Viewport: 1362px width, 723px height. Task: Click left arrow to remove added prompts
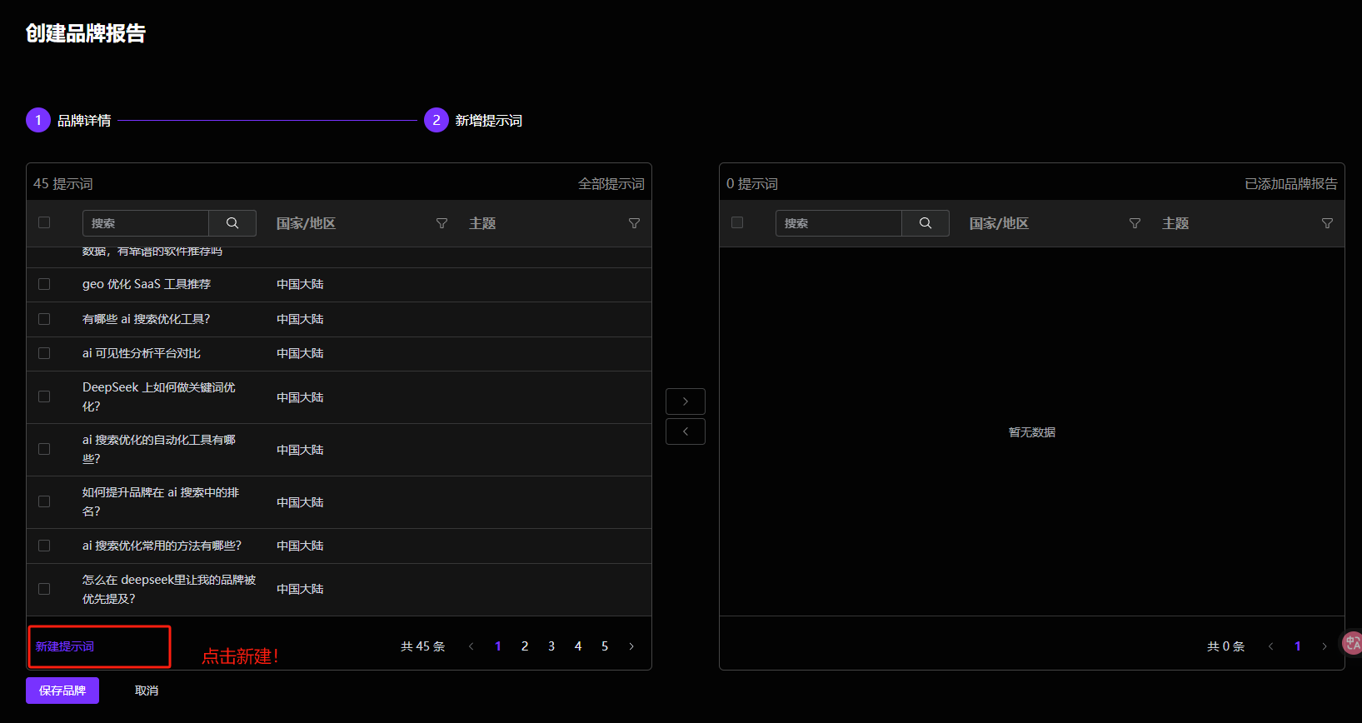pyautogui.click(x=685, y=431)
